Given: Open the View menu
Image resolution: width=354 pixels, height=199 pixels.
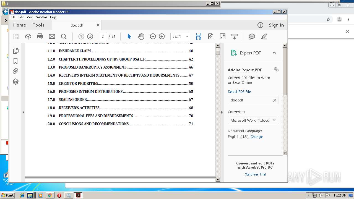Looking at the screenshot, I should point(30,17).
